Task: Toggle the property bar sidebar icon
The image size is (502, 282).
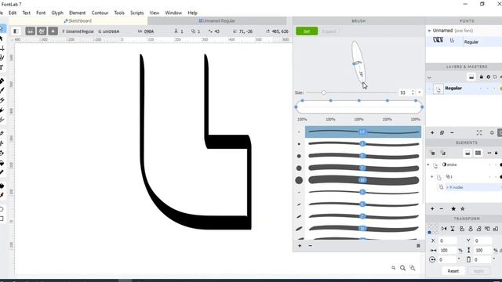Action: [16, 31]
